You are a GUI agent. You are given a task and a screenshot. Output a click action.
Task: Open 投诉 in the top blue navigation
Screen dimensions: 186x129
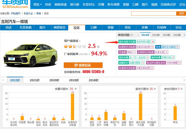coord(48,5)
